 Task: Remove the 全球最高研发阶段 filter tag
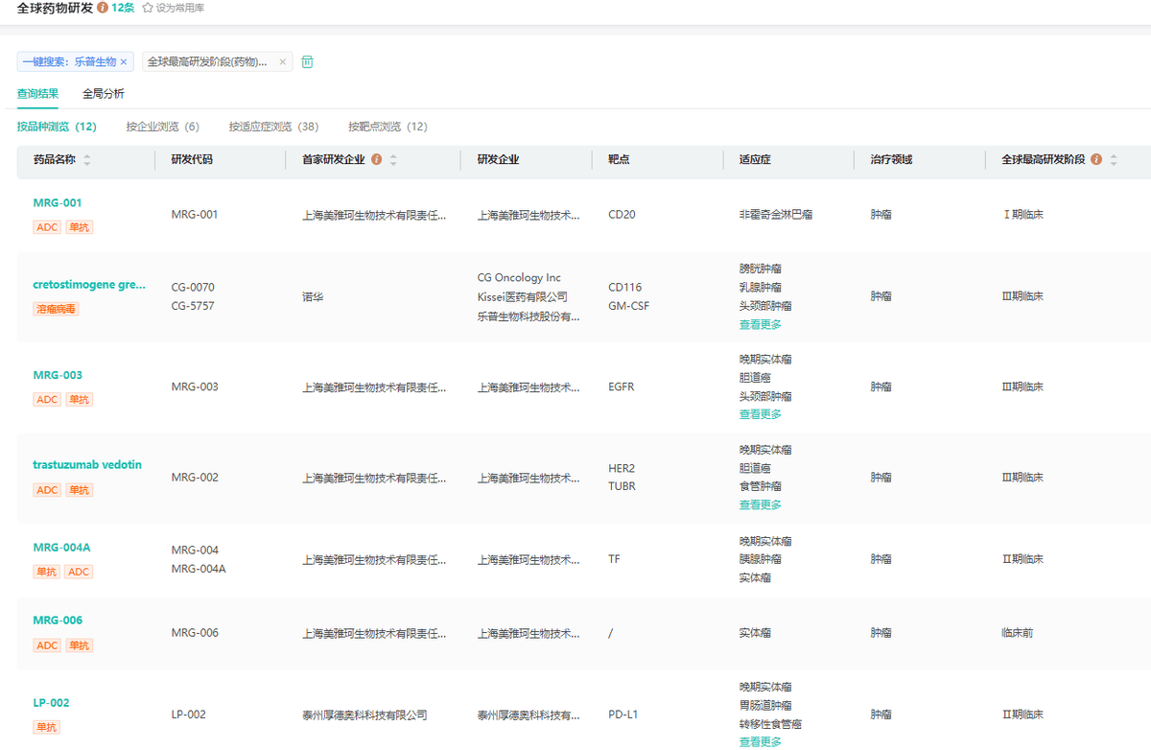pyautogui.click(x=282, y=62)
